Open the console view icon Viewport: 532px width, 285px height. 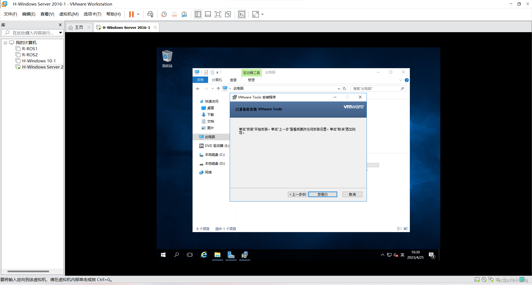[242, 14]
